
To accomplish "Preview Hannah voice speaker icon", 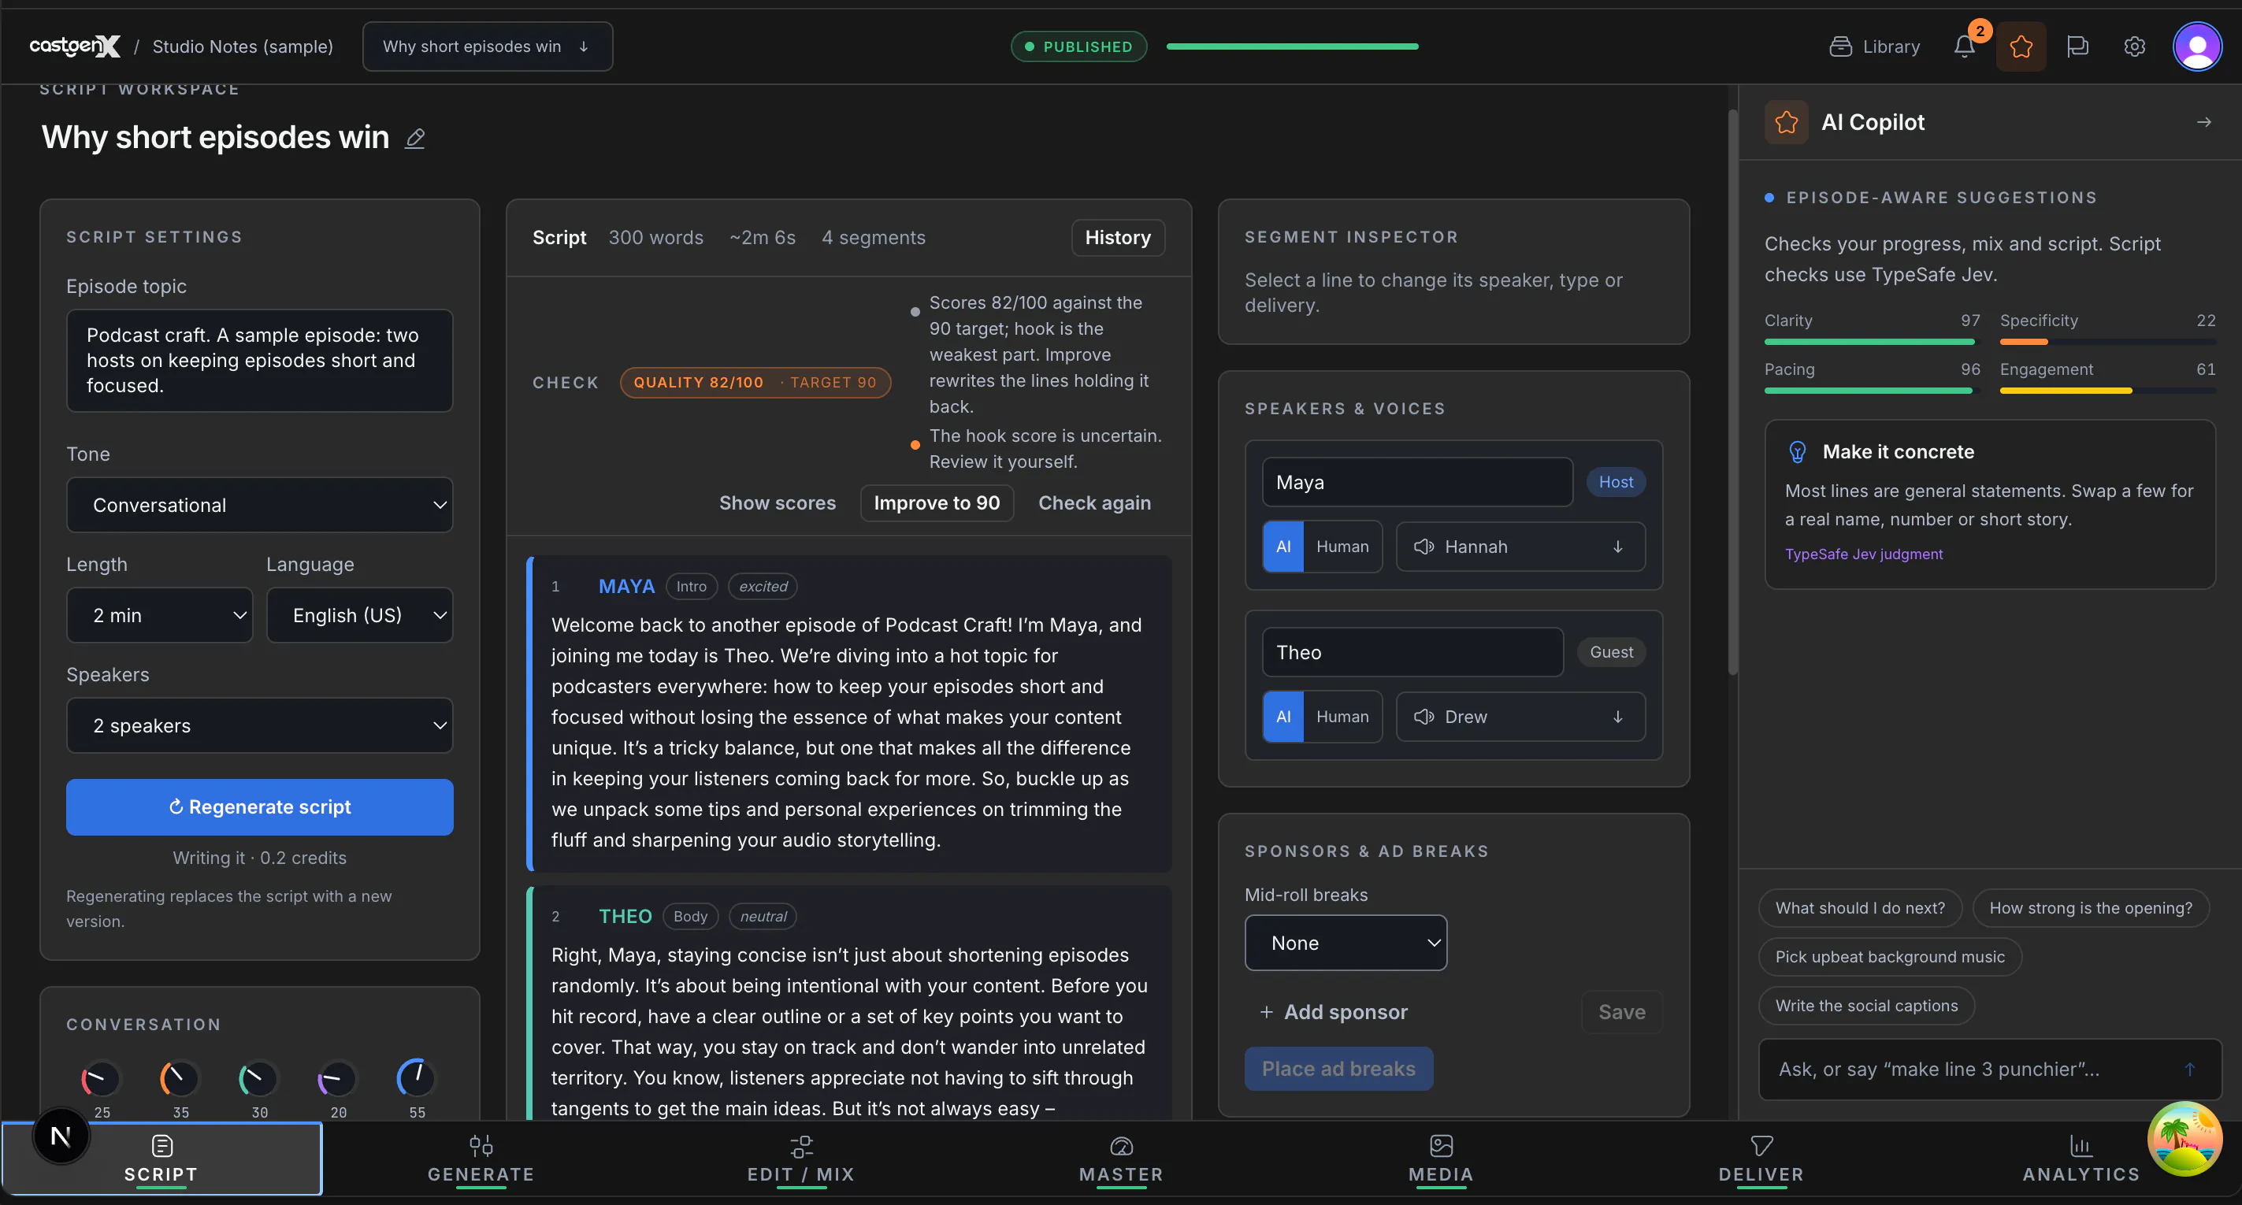I will click(x=1424, y=547).
